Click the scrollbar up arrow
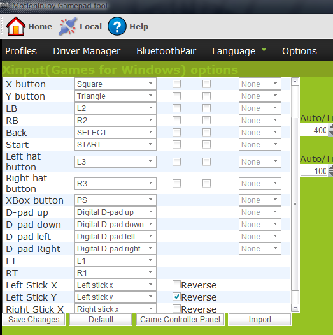 pos(295,82)
